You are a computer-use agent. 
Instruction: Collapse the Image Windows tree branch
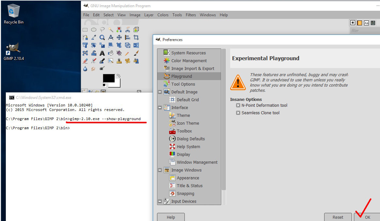click(160, 170)
